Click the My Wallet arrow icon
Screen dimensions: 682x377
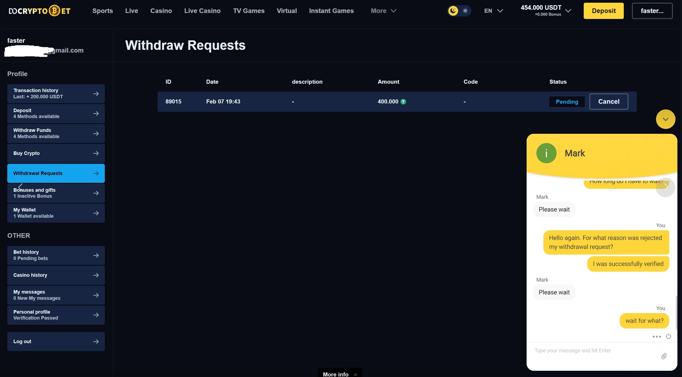[x=96, y=213]
